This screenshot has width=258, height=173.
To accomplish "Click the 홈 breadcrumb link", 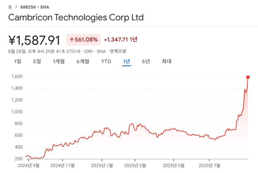I will point(10,7).
